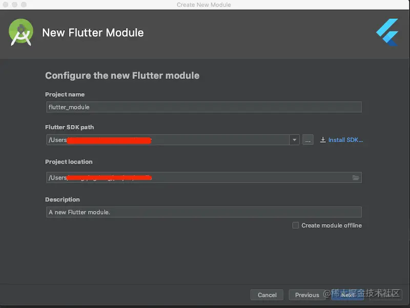
Task: Browse SDK path with the ellipsis button
Action: click(308, 140)
